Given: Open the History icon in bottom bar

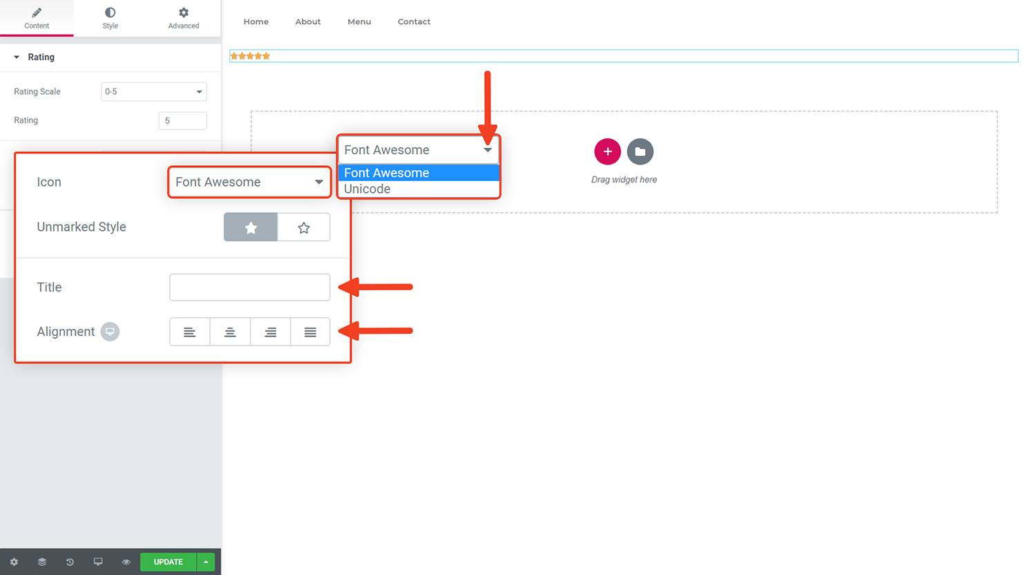Looking at the screenshot, I should tap(70, 562).
